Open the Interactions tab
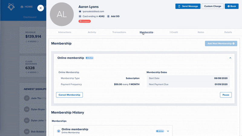The height and width of the screenshot is (136, 242). (x=65, y=32)
